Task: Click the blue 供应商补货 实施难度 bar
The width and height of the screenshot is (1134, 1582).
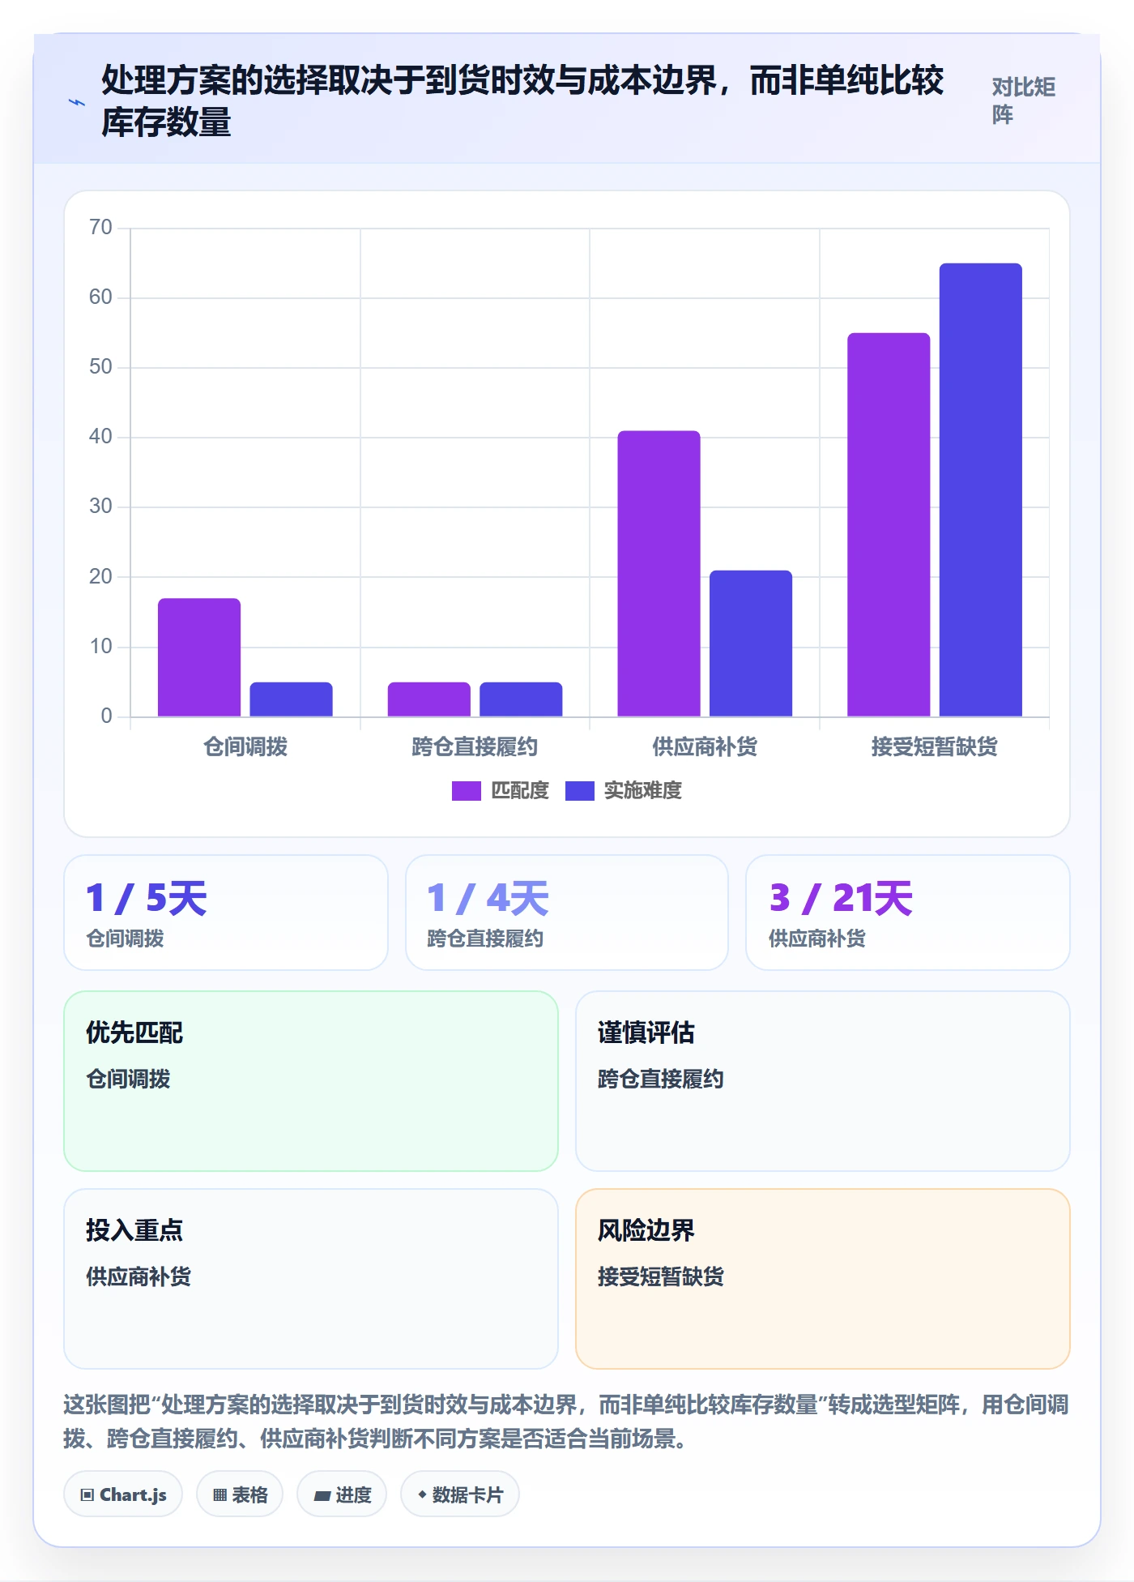Action: click(x=751, y=643)
